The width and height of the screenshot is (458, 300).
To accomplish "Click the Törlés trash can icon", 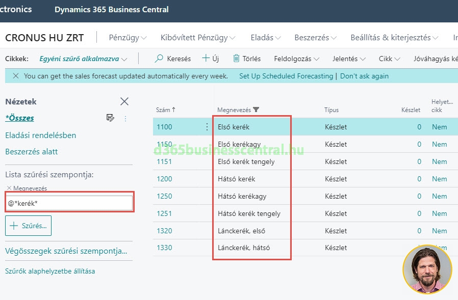I will (236, 59).
